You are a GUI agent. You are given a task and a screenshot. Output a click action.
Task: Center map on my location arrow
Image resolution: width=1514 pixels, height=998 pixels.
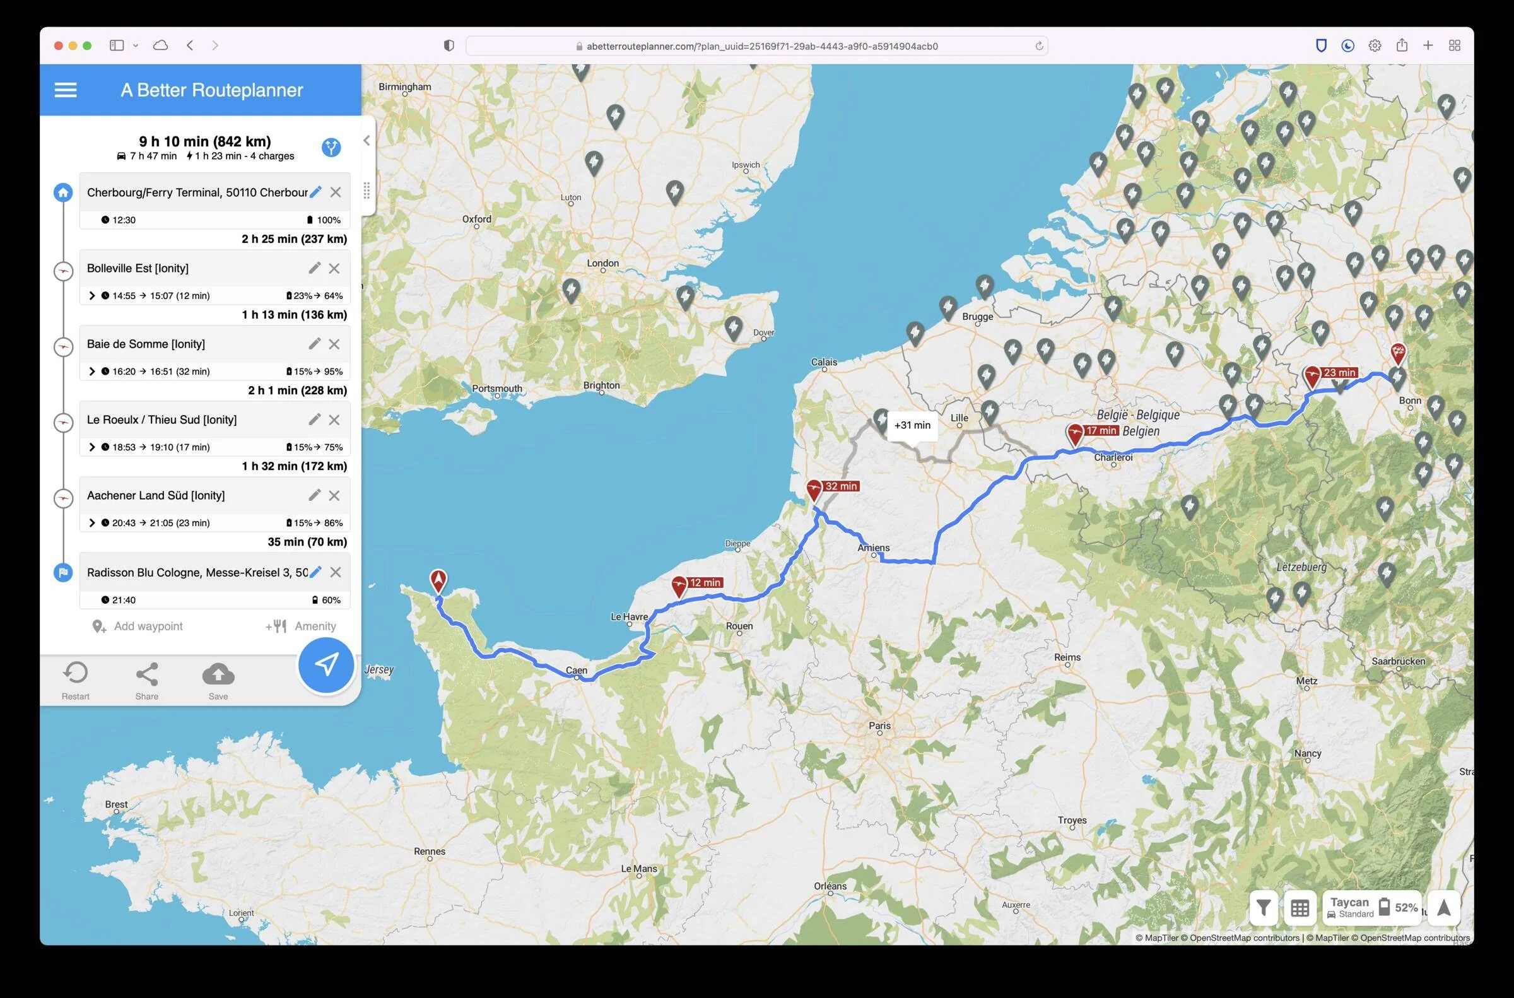(x=1443, y=908)
